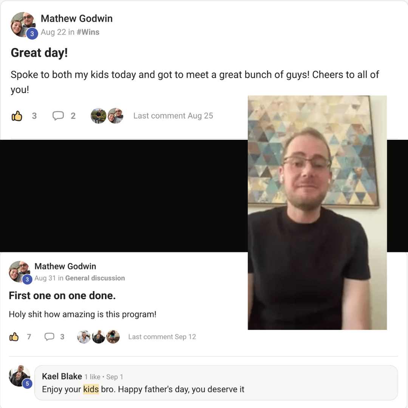Open 'First one on one done.' post title
This screenshot has height=408, width=408.
[x=62, y=295]
